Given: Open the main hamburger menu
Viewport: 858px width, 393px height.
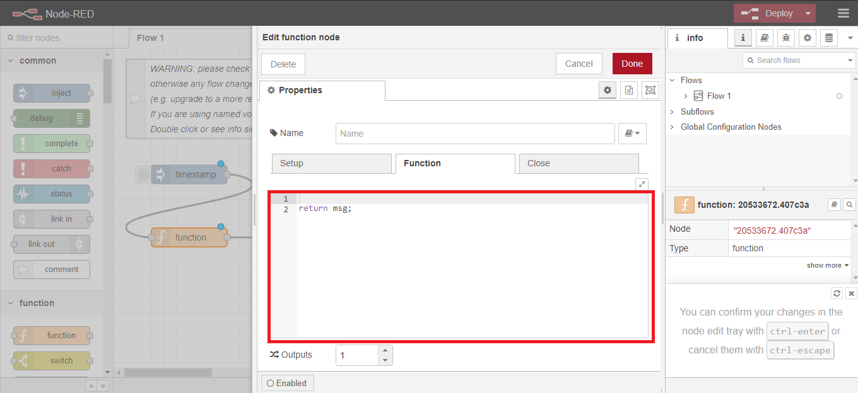Looking at the screenshot, I should [843, 13].
